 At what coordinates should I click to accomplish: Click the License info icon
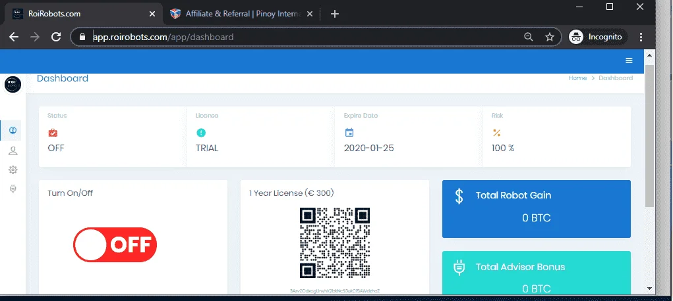(x=201, y=133)
